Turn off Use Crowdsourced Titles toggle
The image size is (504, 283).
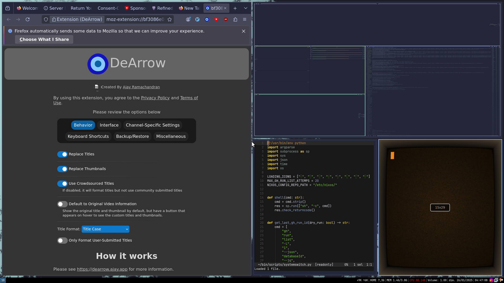[62, 184]
